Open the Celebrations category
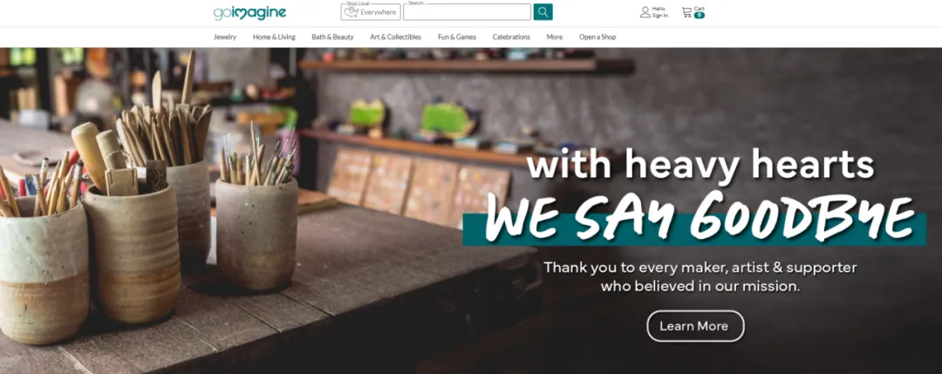The width and height of the screenshot is (942, 374). pyautogui.click(x=511, y=37)
